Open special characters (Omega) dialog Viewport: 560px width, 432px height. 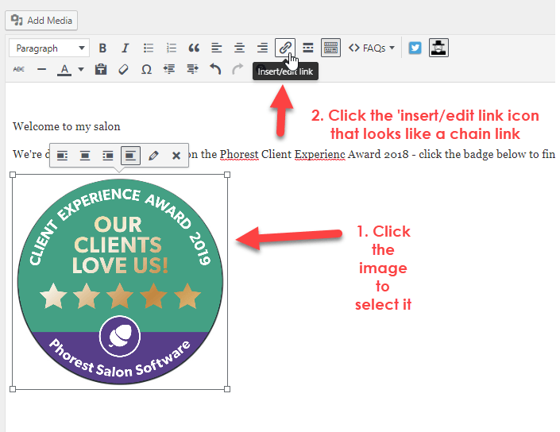point(146,69)
